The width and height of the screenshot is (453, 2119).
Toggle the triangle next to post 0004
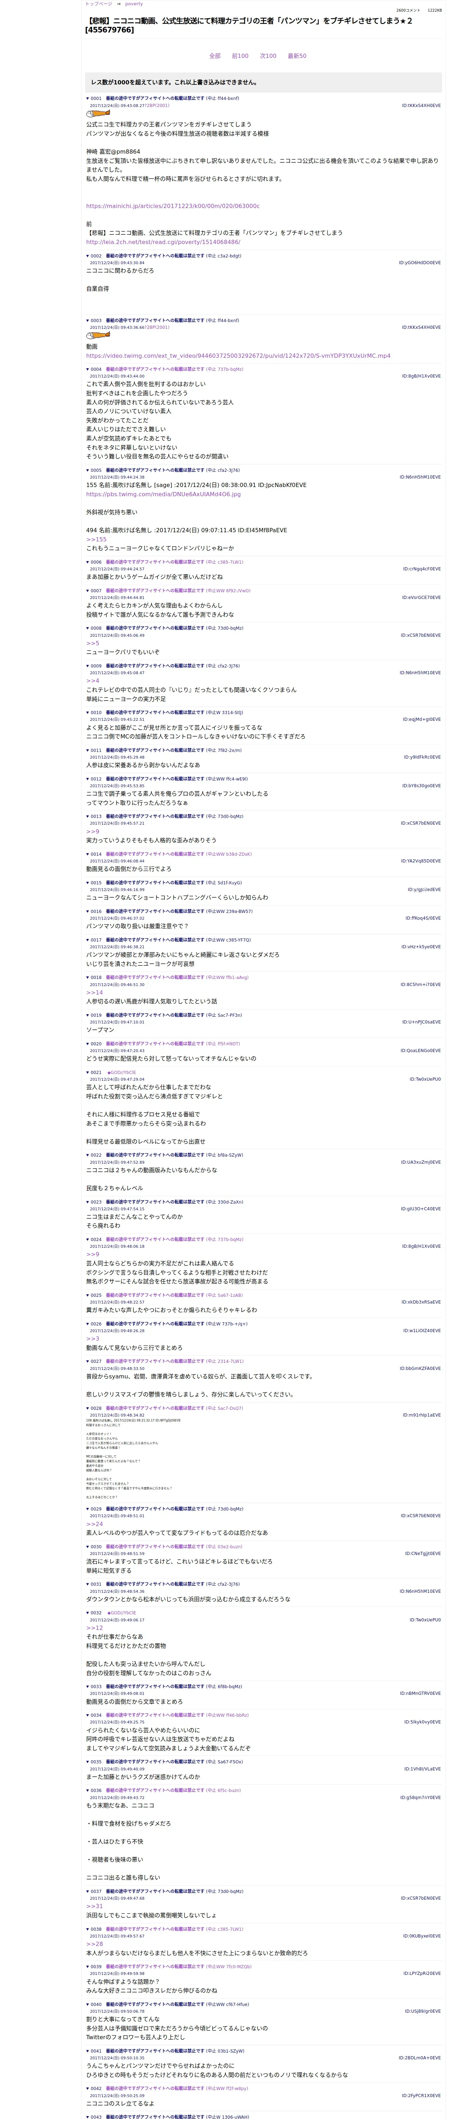pyautogui.click(x=88, y=369)
